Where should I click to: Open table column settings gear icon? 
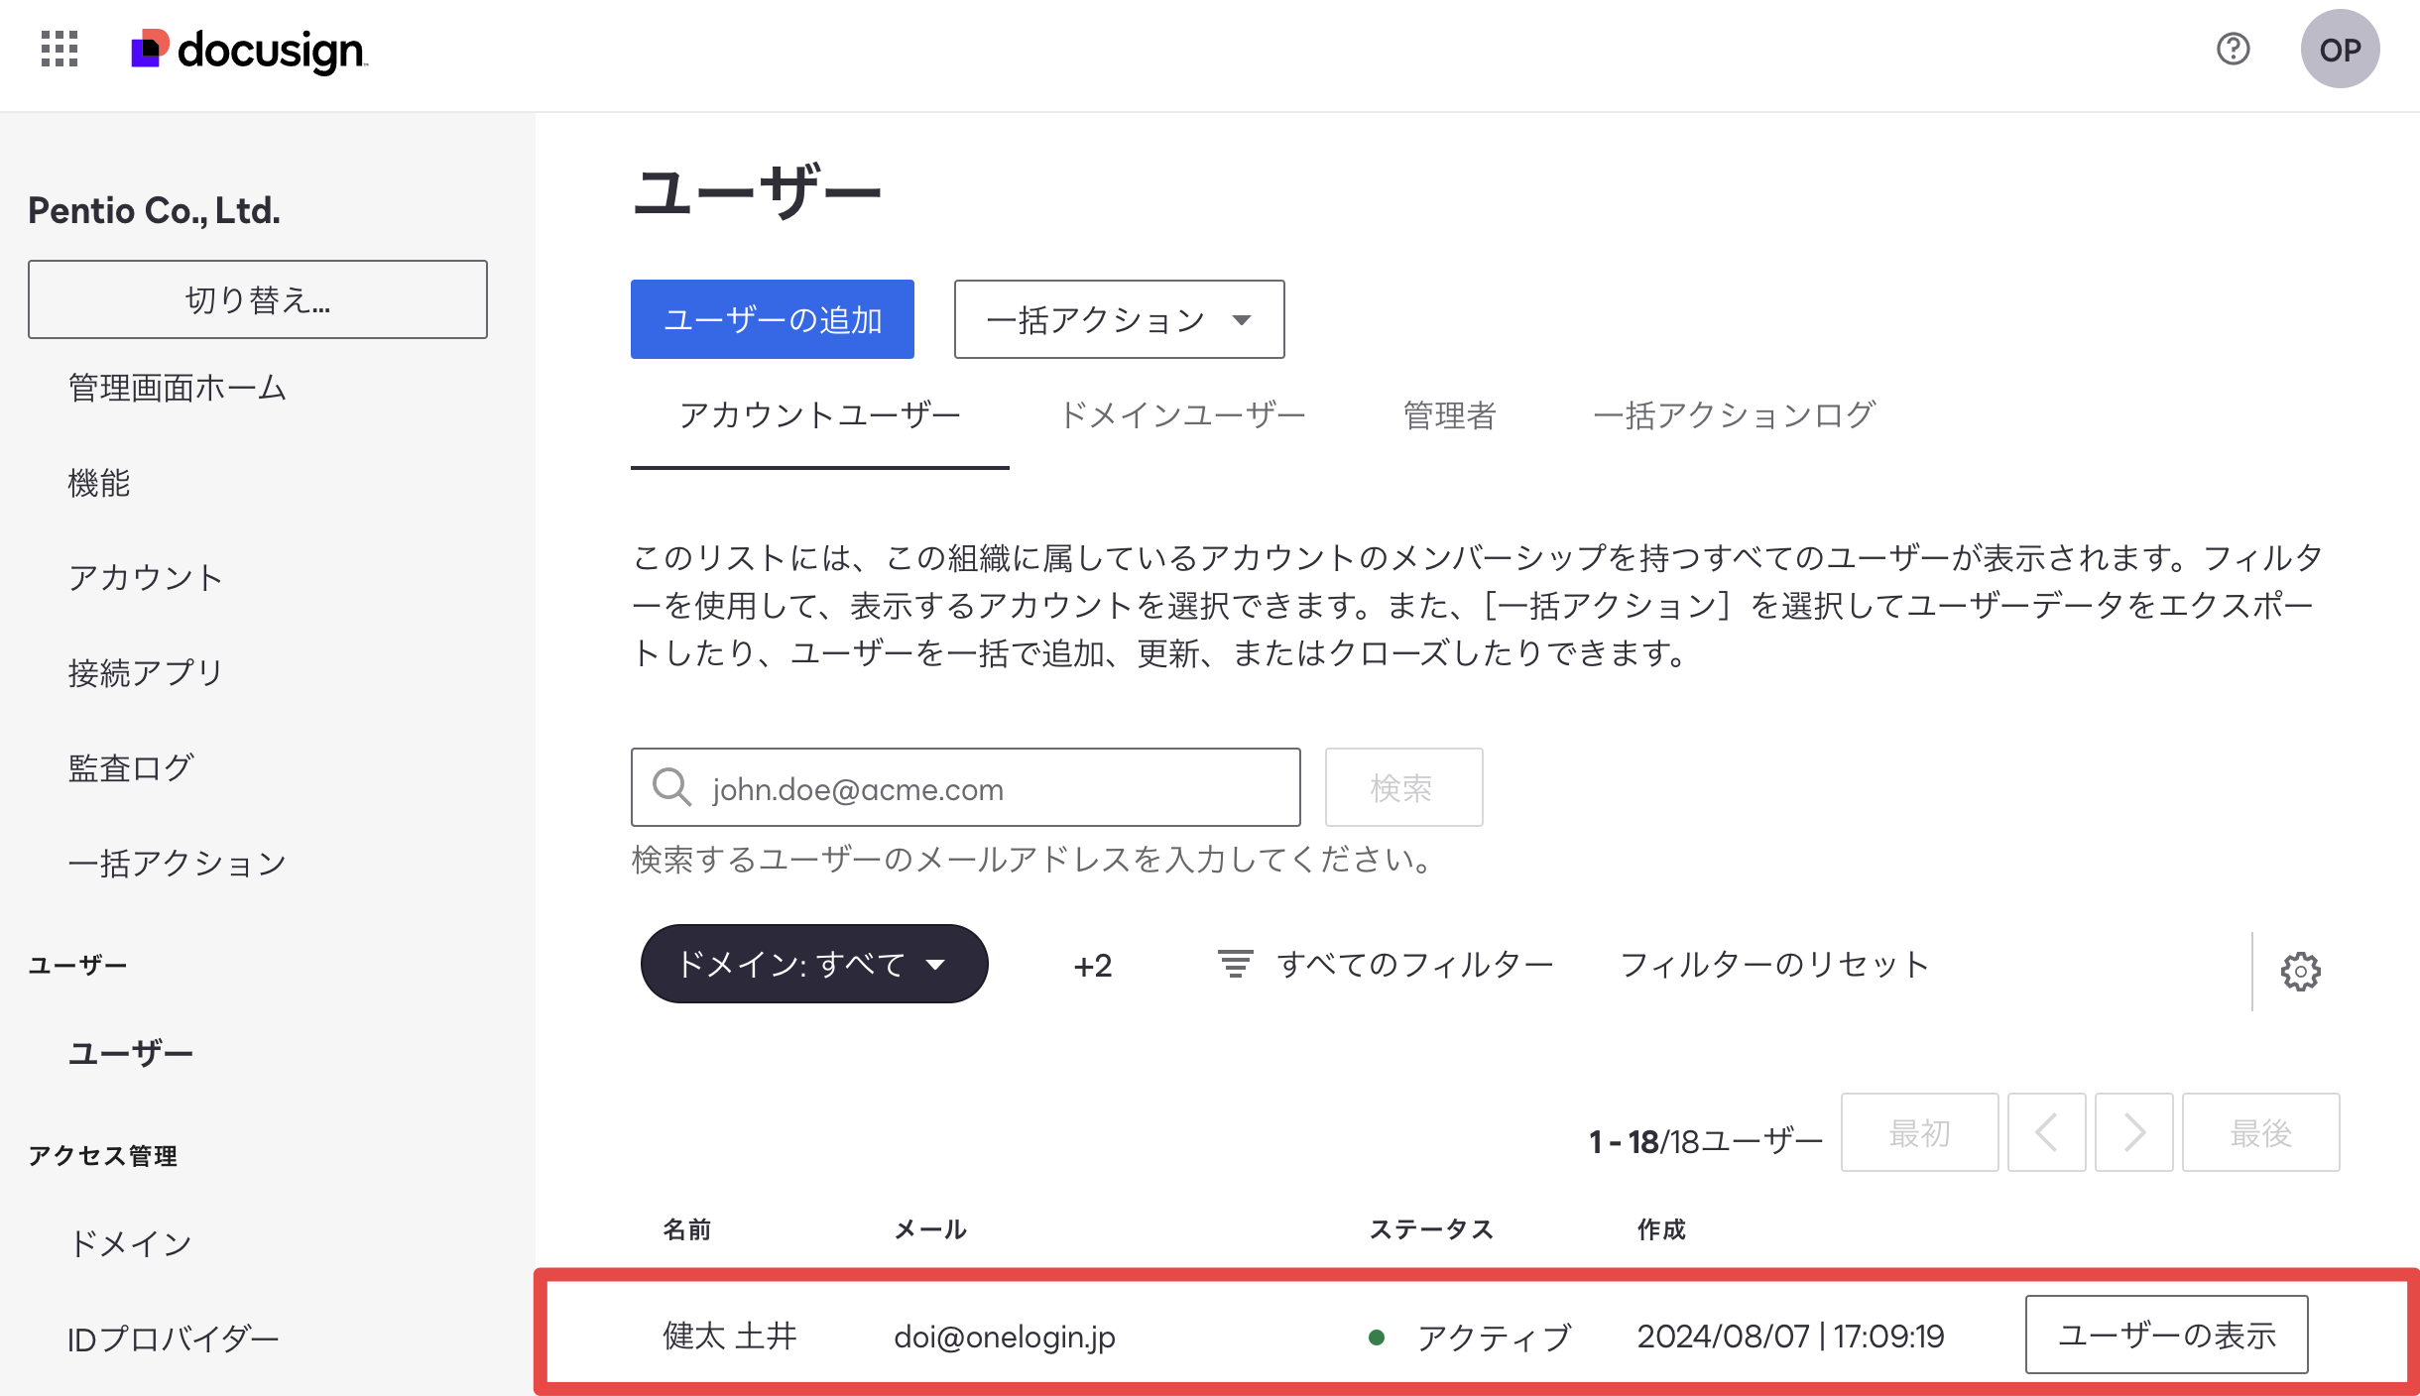coord(2300,971)
